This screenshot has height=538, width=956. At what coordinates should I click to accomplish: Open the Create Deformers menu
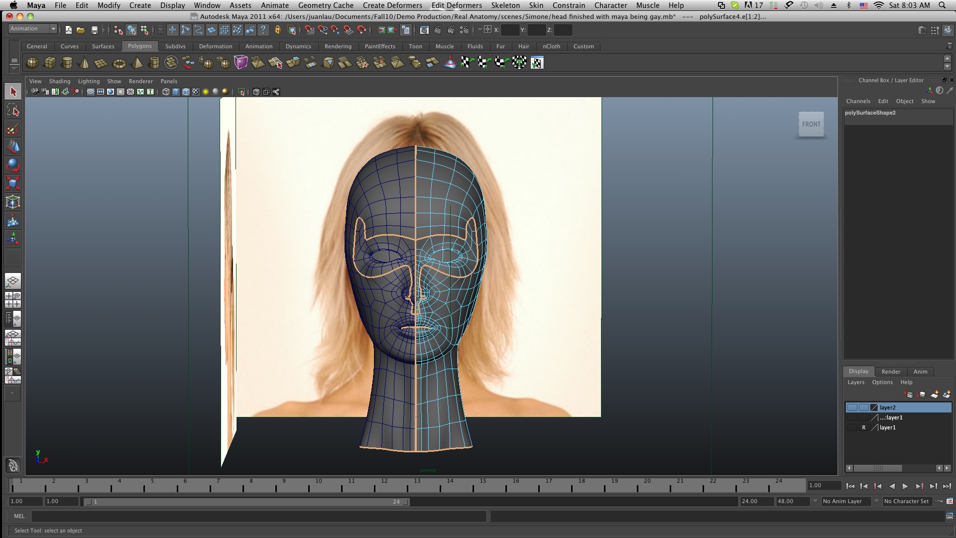tap(392, 5)
